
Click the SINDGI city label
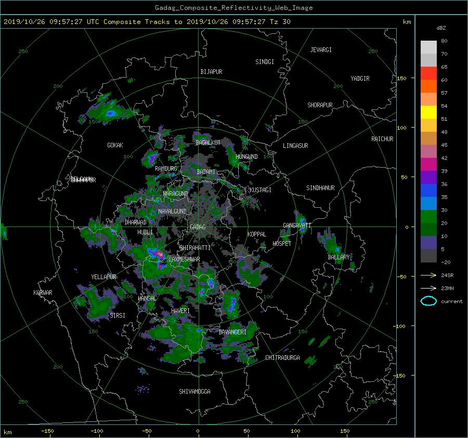click(265, 62)
